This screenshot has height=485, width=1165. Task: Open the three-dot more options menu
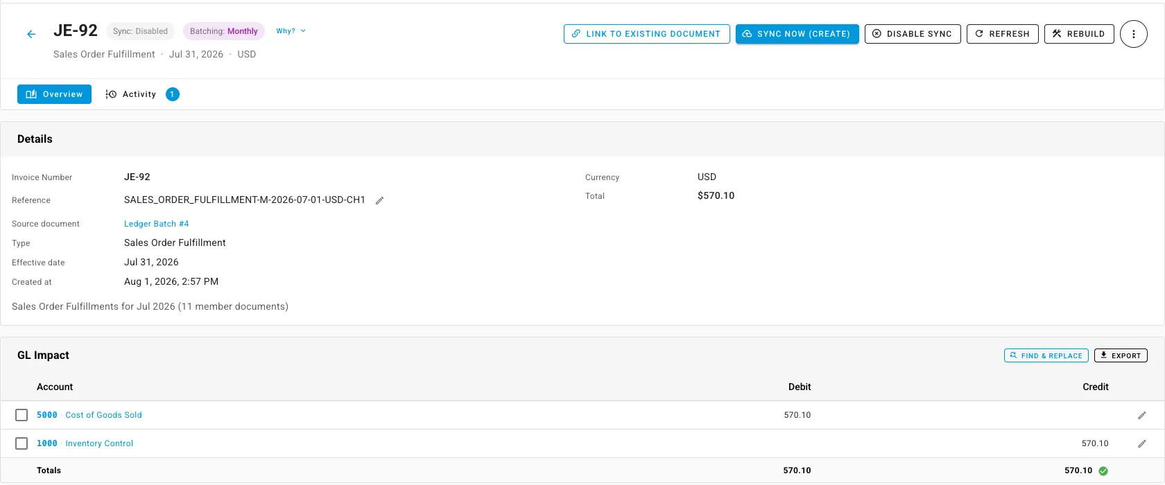click(1134, 34)
